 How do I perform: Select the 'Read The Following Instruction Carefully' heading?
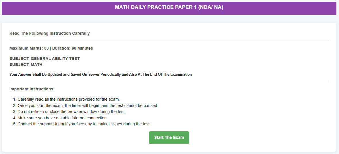coord(49,33)
